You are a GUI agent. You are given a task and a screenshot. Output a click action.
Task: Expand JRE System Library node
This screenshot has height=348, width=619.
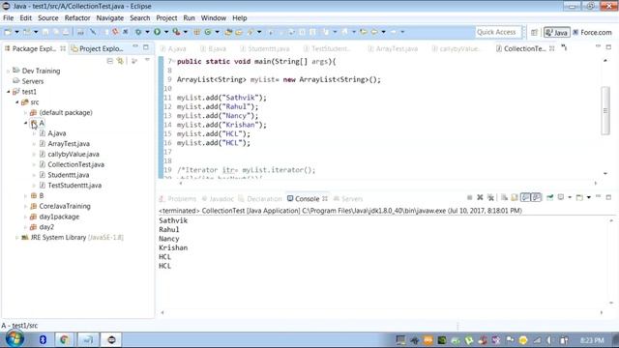(17, 238)
